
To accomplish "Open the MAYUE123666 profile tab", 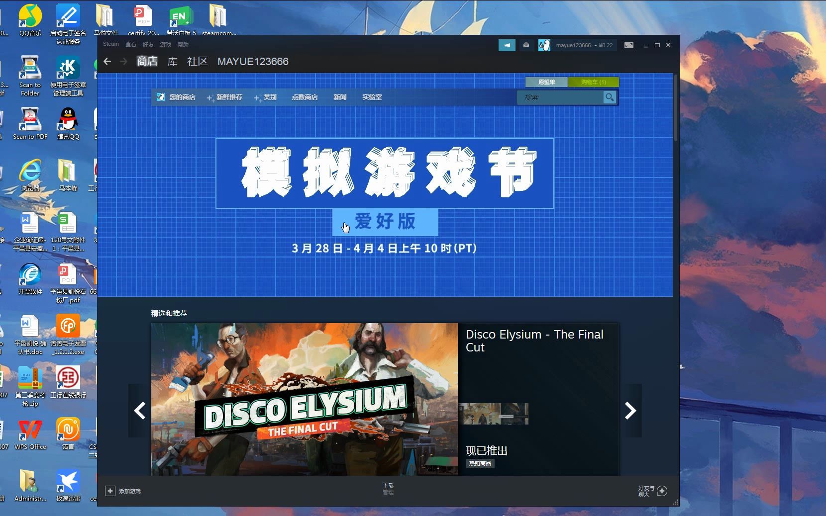I will click(x=253, y=61).
